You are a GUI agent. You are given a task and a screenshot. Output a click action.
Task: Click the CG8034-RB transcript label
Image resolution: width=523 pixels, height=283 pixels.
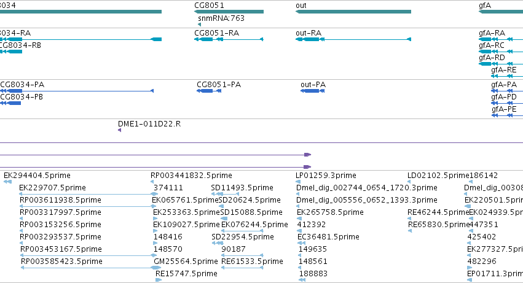coord(21,45)
